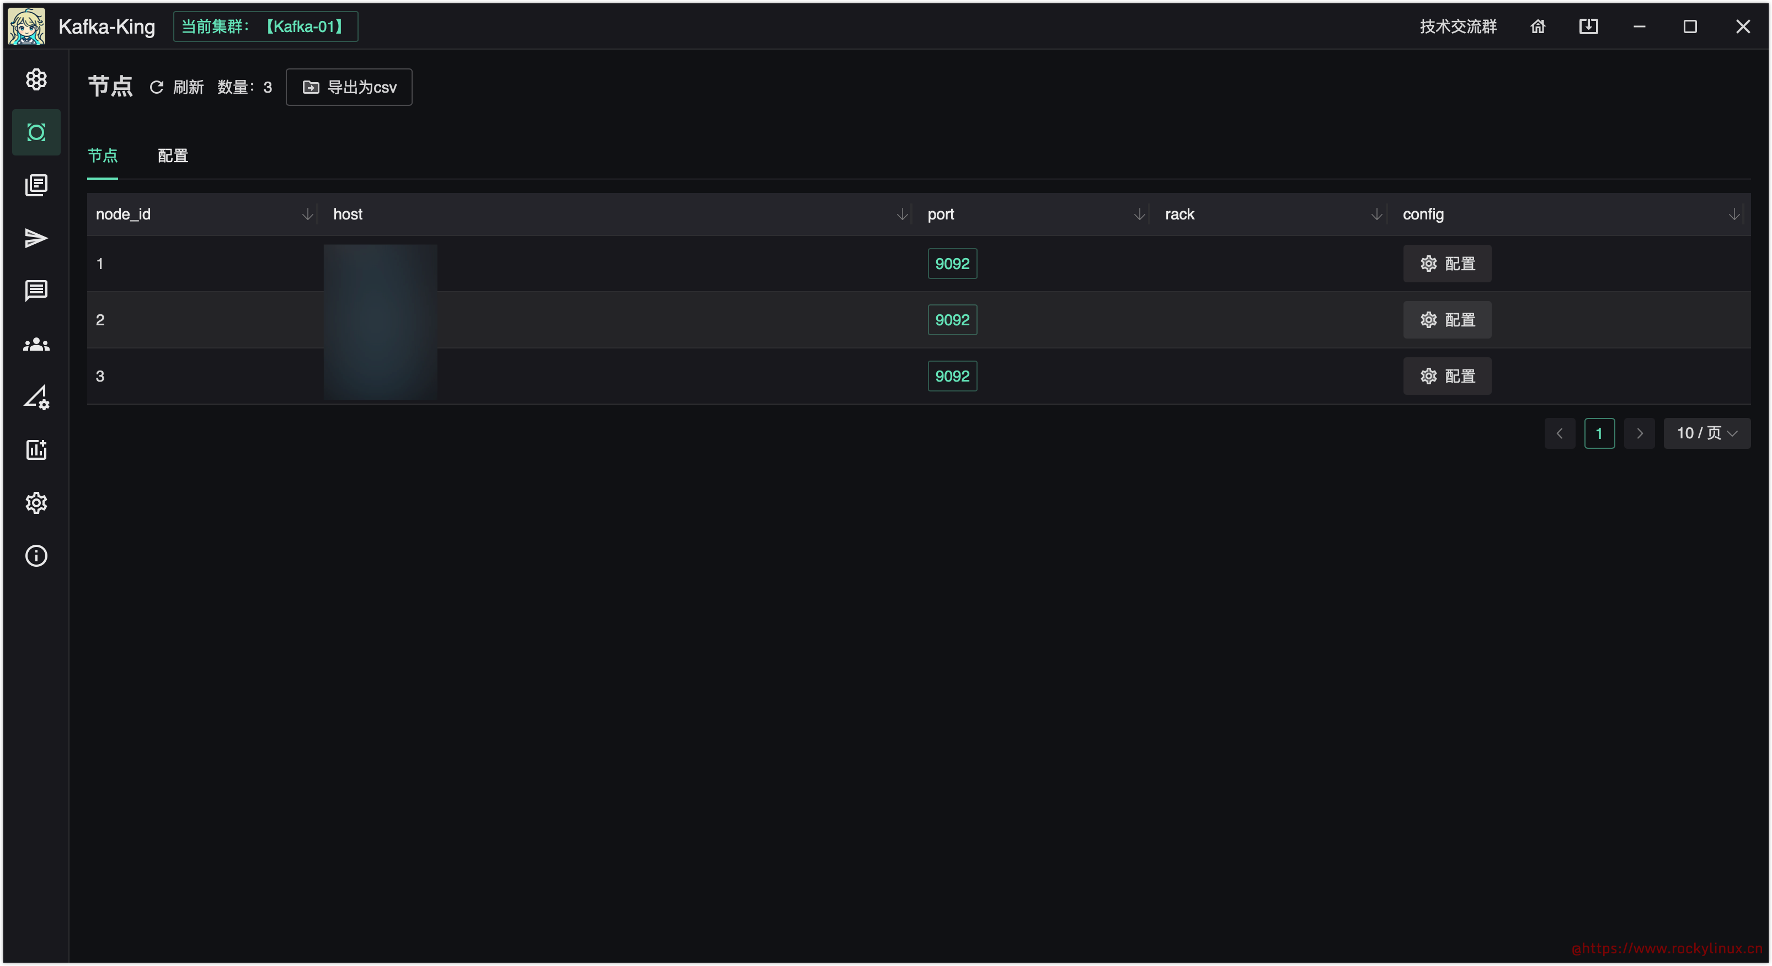Viewport: 1772px width, 966px height.
Task: Open the consumer groups people icon
Action: click(x=36, y=345)
